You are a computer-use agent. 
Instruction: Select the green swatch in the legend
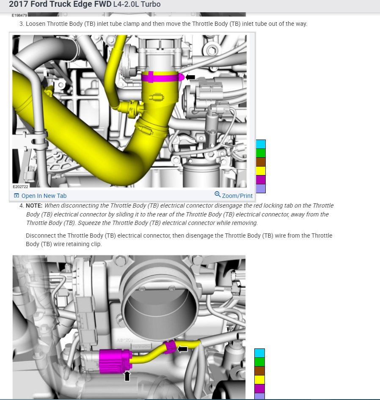coord(261,153)
